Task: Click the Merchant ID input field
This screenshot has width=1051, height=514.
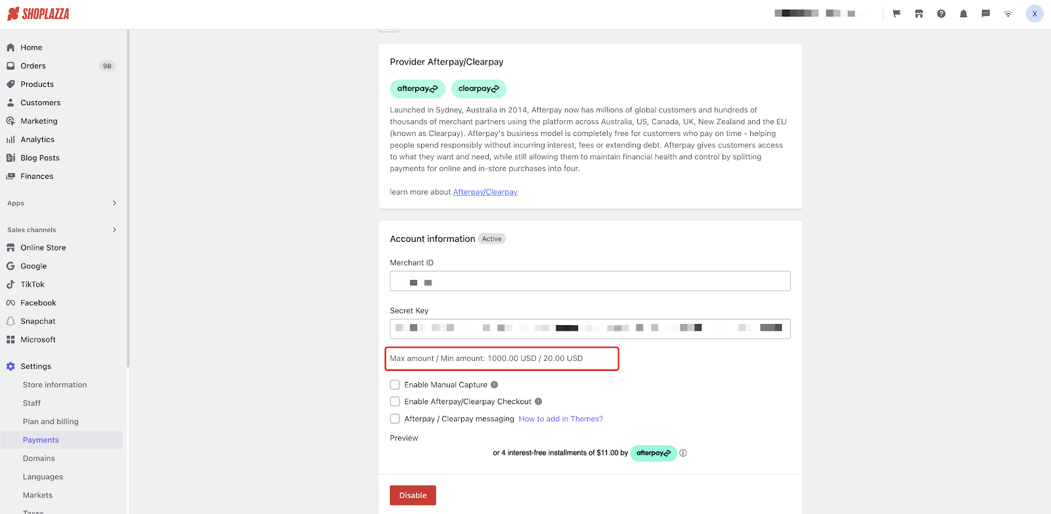Action: click(x=591, y=281)
